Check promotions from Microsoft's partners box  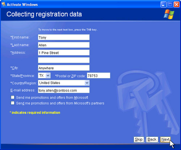[x=13, y=103]
